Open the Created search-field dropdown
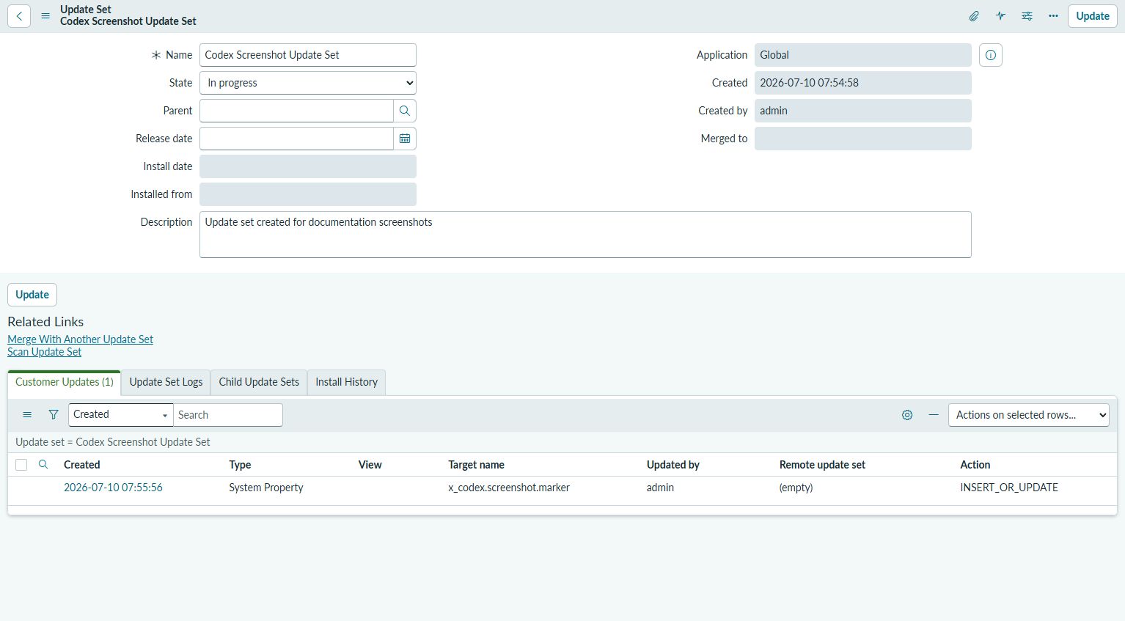Image resolution: width=1125 pixels, height=621 pixels. (x=121, y=415)
